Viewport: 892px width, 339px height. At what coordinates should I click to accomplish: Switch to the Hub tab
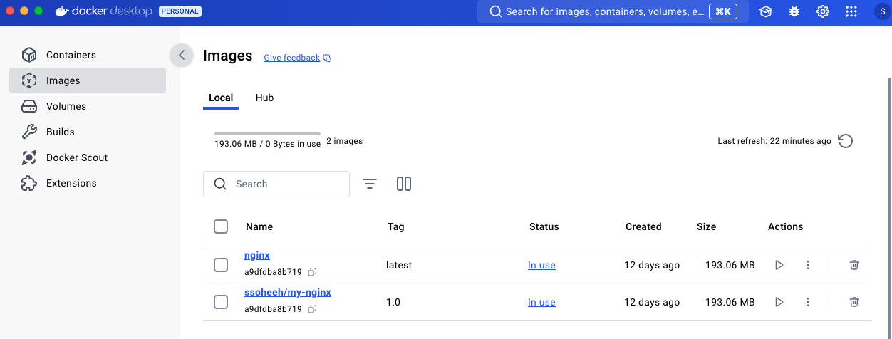pos(264,98)
